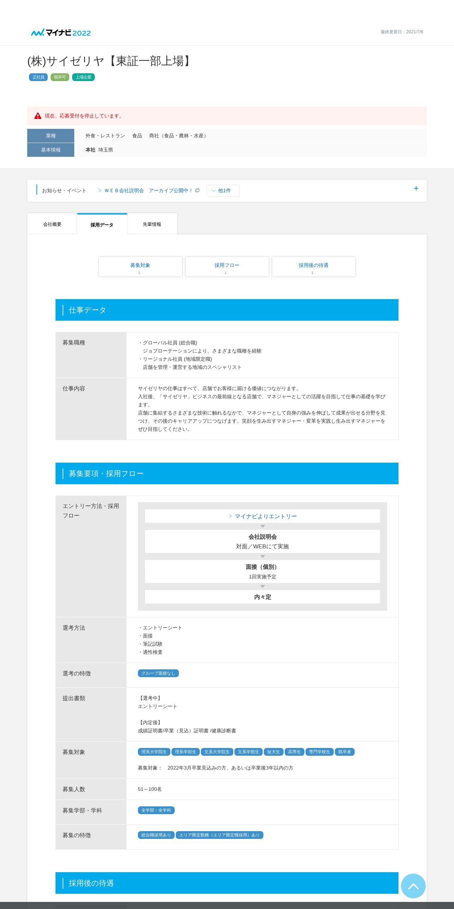The width and height of the screenshot is (454, 909).
Task: Open the 先輩情報 tab
Action: click(152, 224)
